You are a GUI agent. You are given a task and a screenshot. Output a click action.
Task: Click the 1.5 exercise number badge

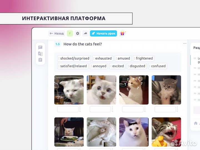58,44
